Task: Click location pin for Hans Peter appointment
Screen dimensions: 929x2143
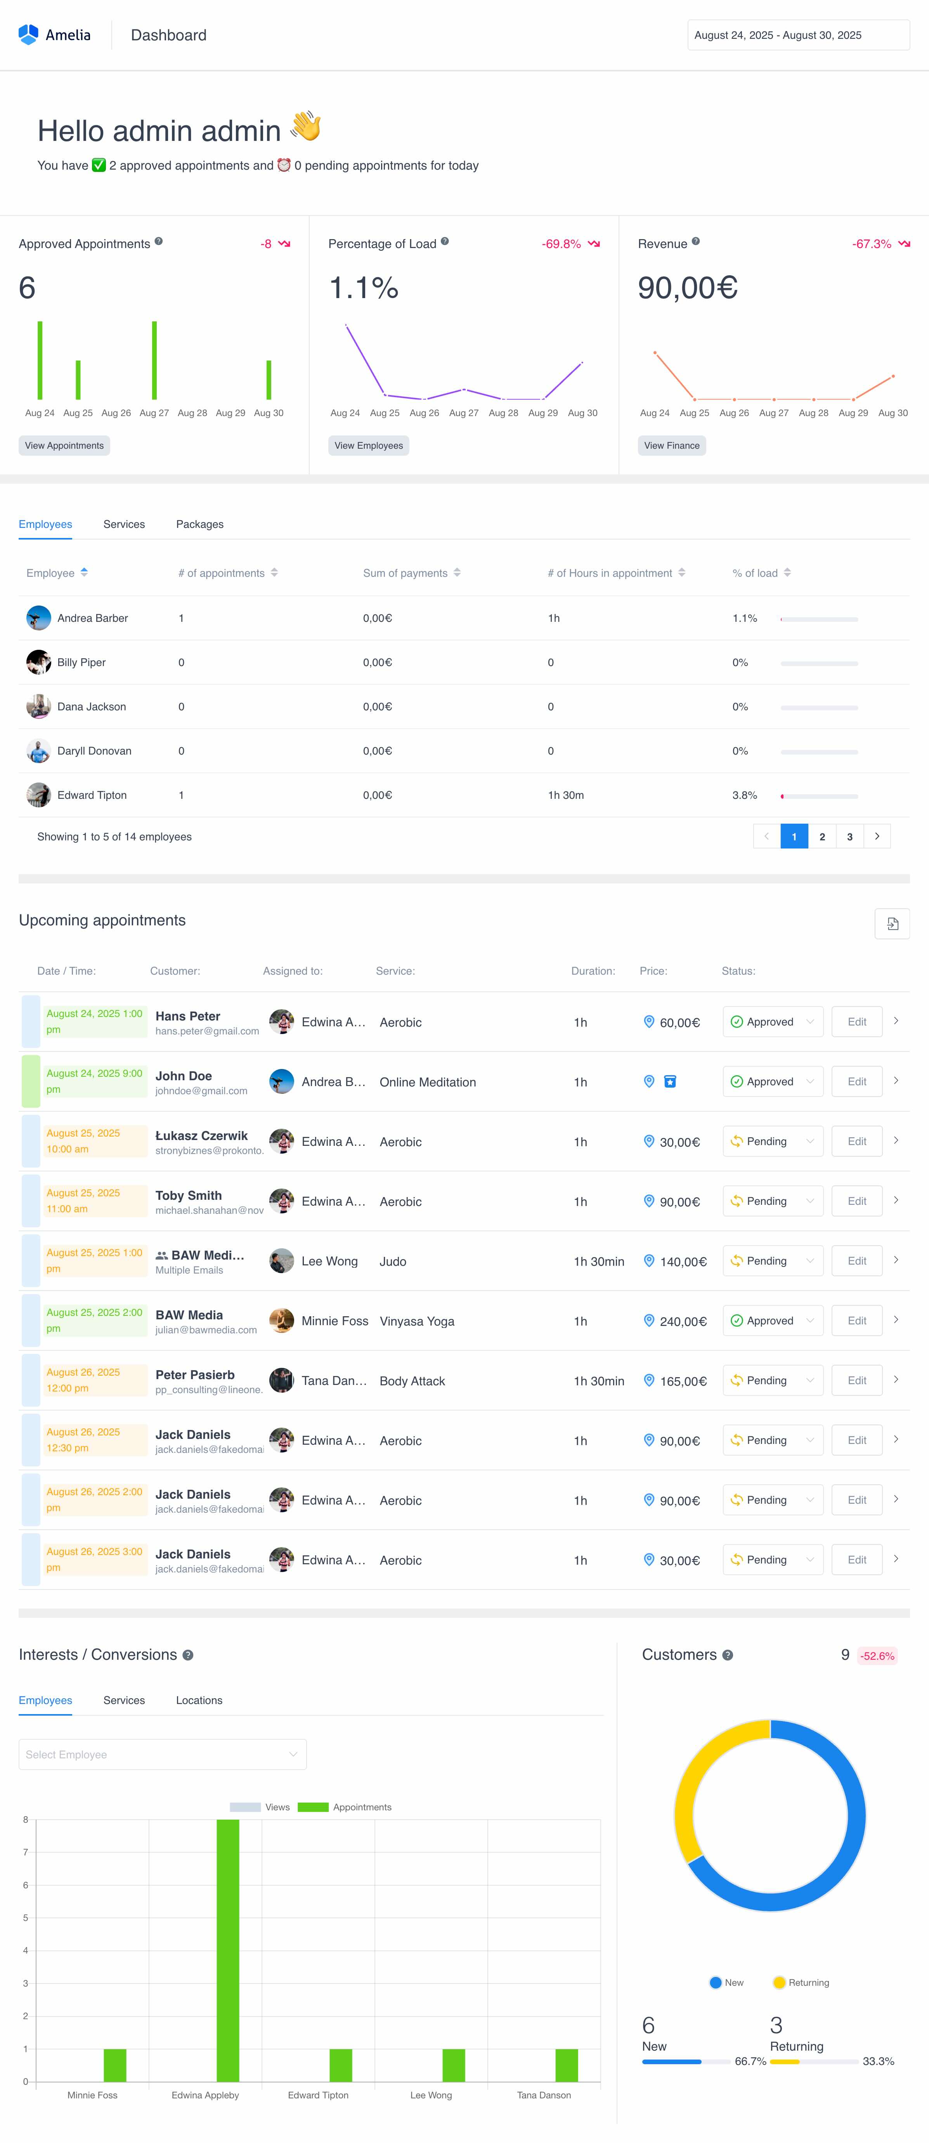Action: click(649, 1022)
